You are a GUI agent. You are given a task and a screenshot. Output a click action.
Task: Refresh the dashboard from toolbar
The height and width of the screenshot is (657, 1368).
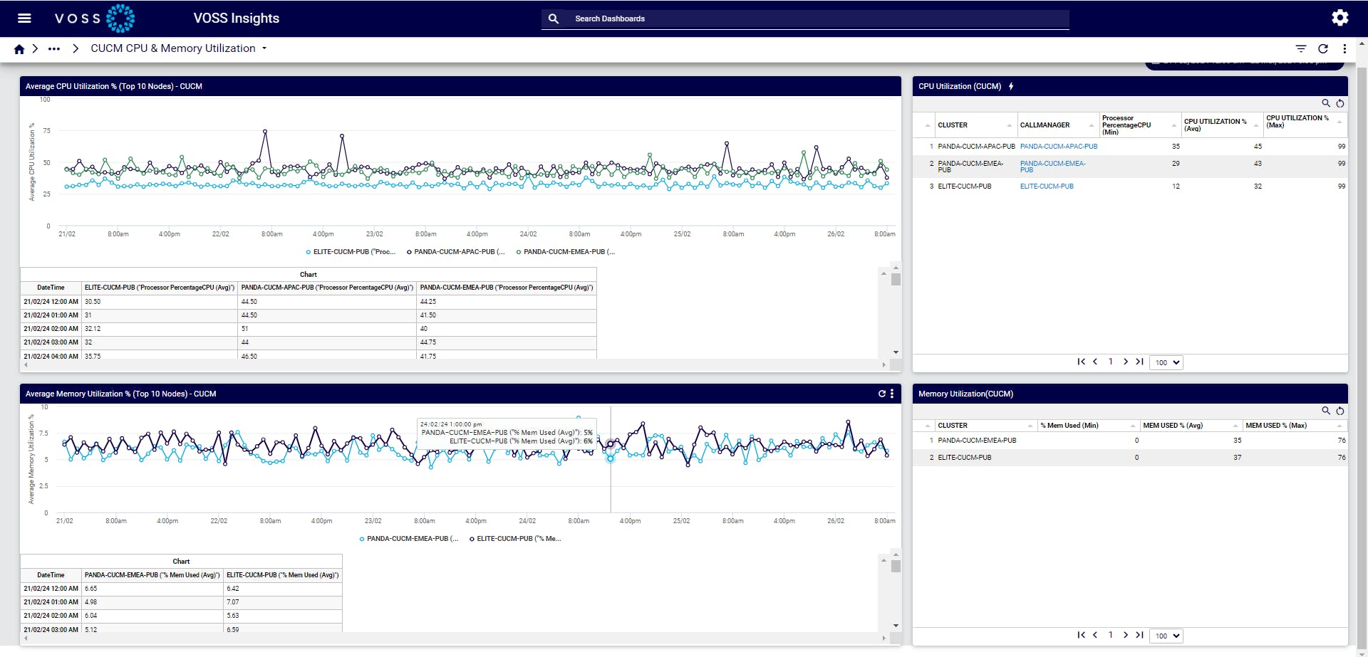(x=1323, y=48)
